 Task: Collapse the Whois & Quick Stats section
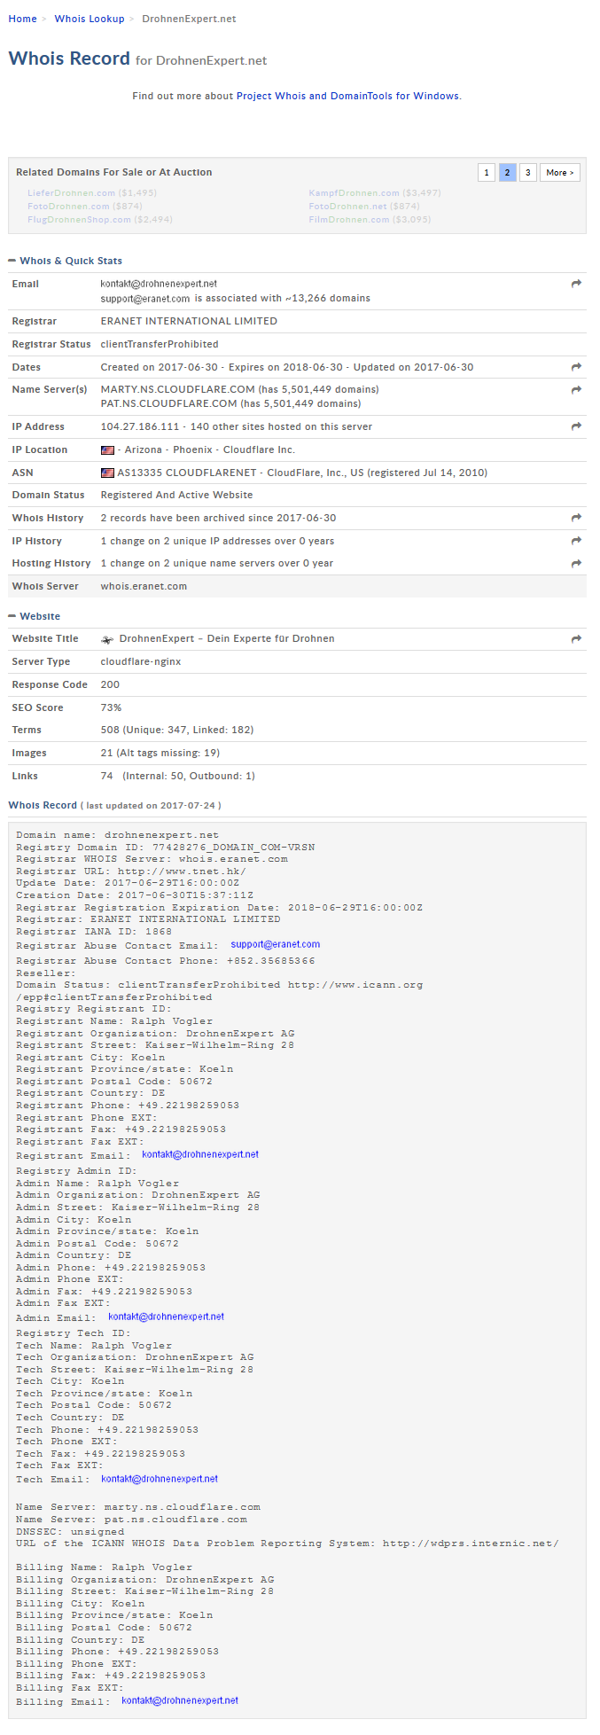click(x=12, y=261)
